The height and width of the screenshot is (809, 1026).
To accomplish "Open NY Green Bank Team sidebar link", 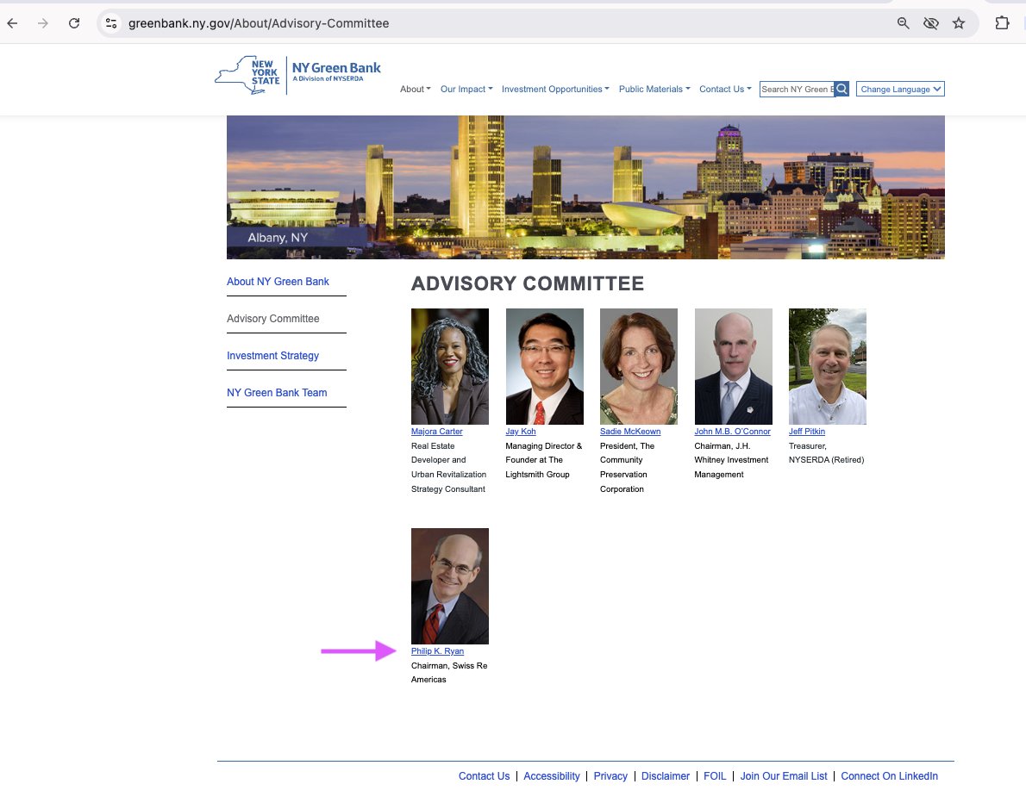I will tap(277, 392).
